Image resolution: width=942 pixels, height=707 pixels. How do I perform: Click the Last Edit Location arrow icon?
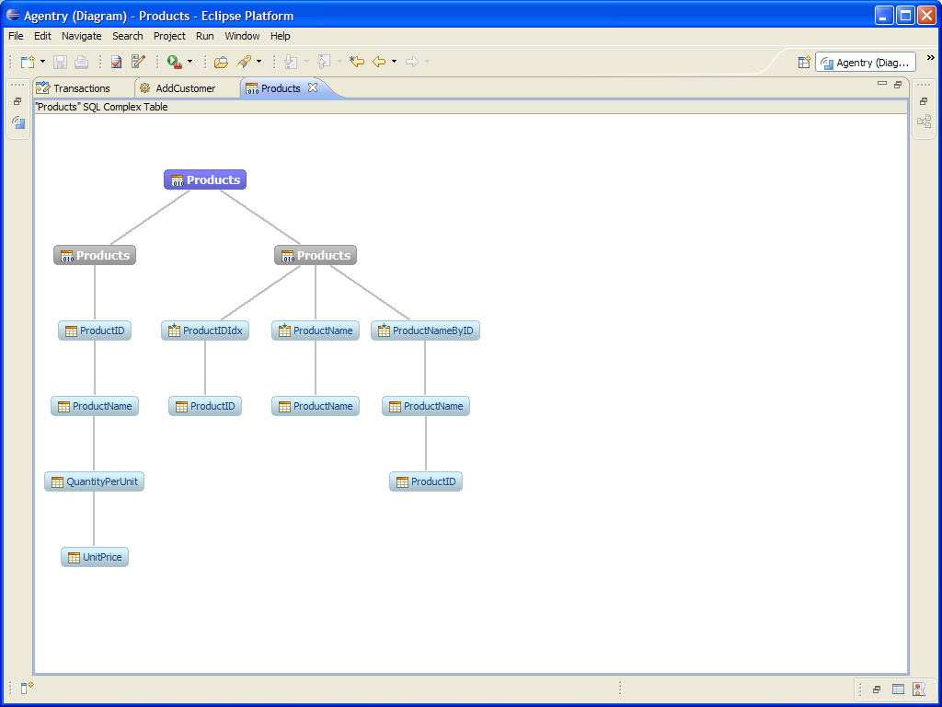tap(357, 62)
